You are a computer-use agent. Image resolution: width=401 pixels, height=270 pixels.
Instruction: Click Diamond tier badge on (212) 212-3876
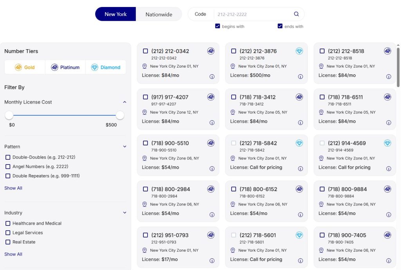pos(299,51)
